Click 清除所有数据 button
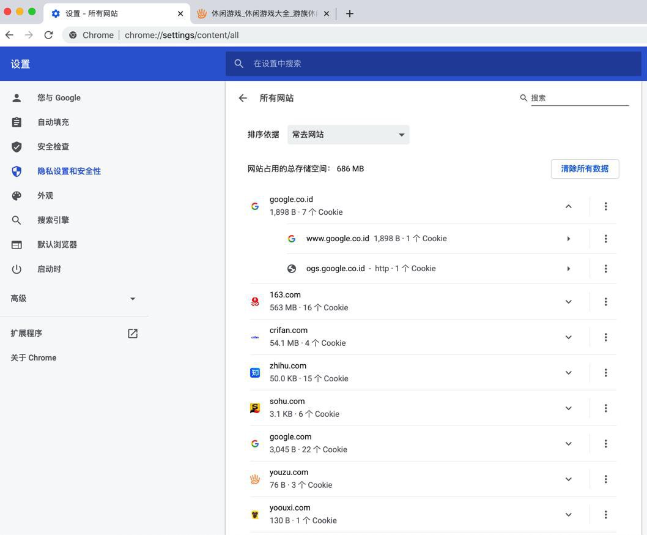Viewport: 647px width, 535px height. click(x=585, y=168)
